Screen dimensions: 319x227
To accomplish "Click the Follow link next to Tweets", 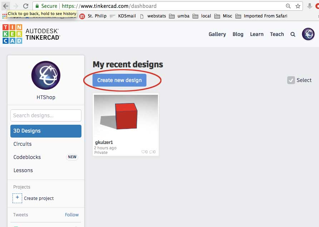I will click(x=72, y=215).
